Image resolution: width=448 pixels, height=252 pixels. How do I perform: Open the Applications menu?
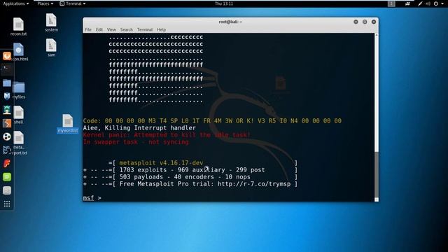point(15,3)
